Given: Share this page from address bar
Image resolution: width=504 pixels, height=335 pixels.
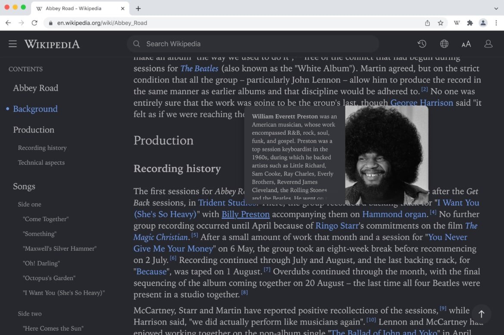Looking at the screenshot, I should coord(427,23).
